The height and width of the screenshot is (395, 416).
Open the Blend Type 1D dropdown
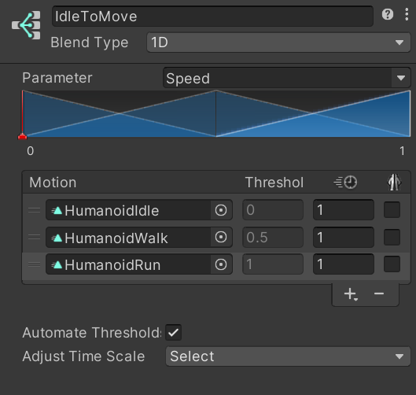pos(278,42)
